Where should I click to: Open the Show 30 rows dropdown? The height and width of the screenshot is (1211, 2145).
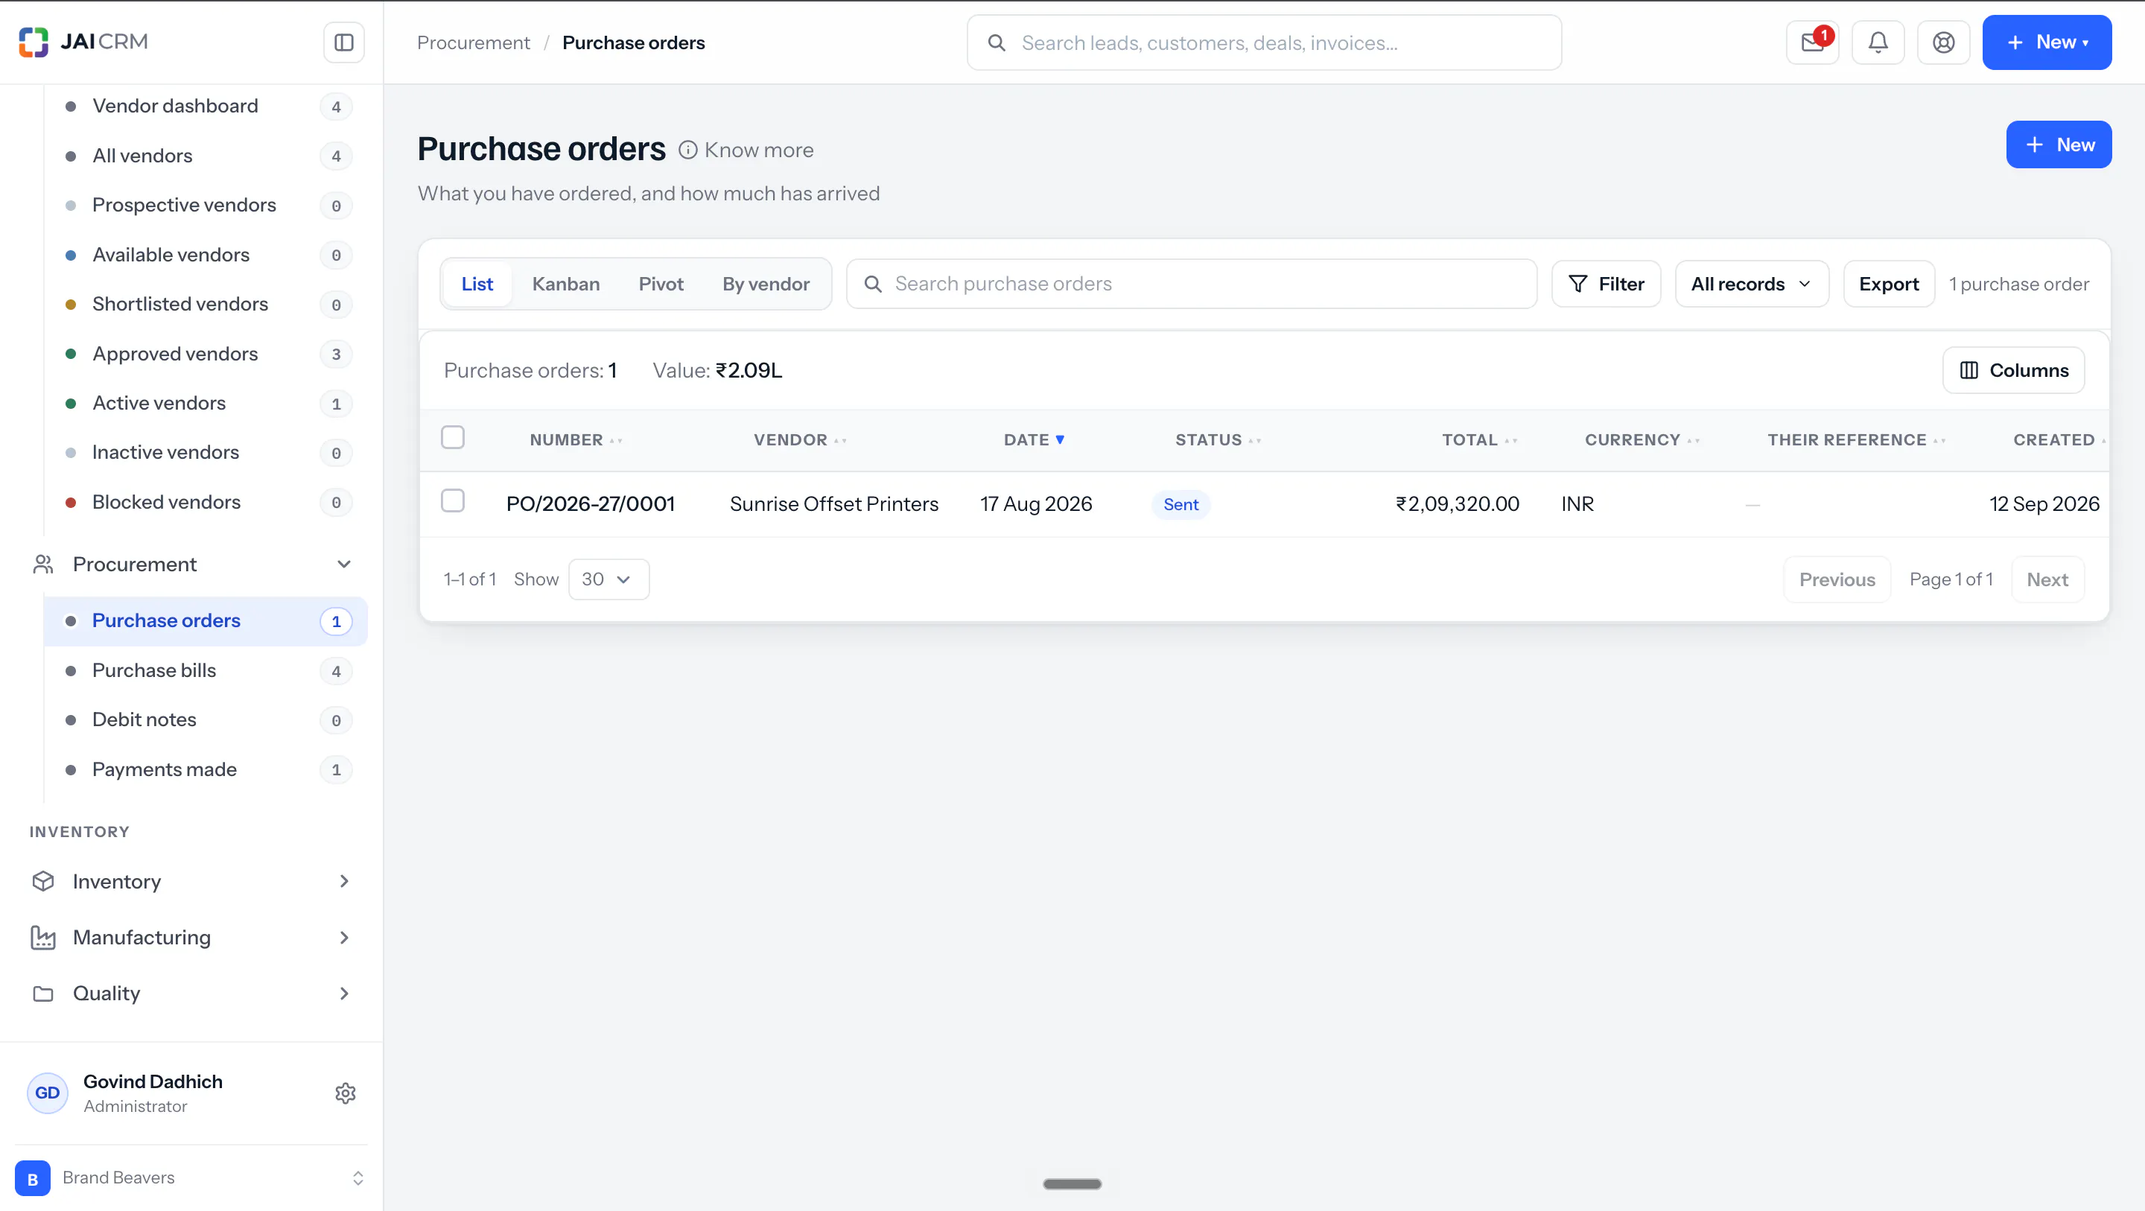click(x=608, y=579)
